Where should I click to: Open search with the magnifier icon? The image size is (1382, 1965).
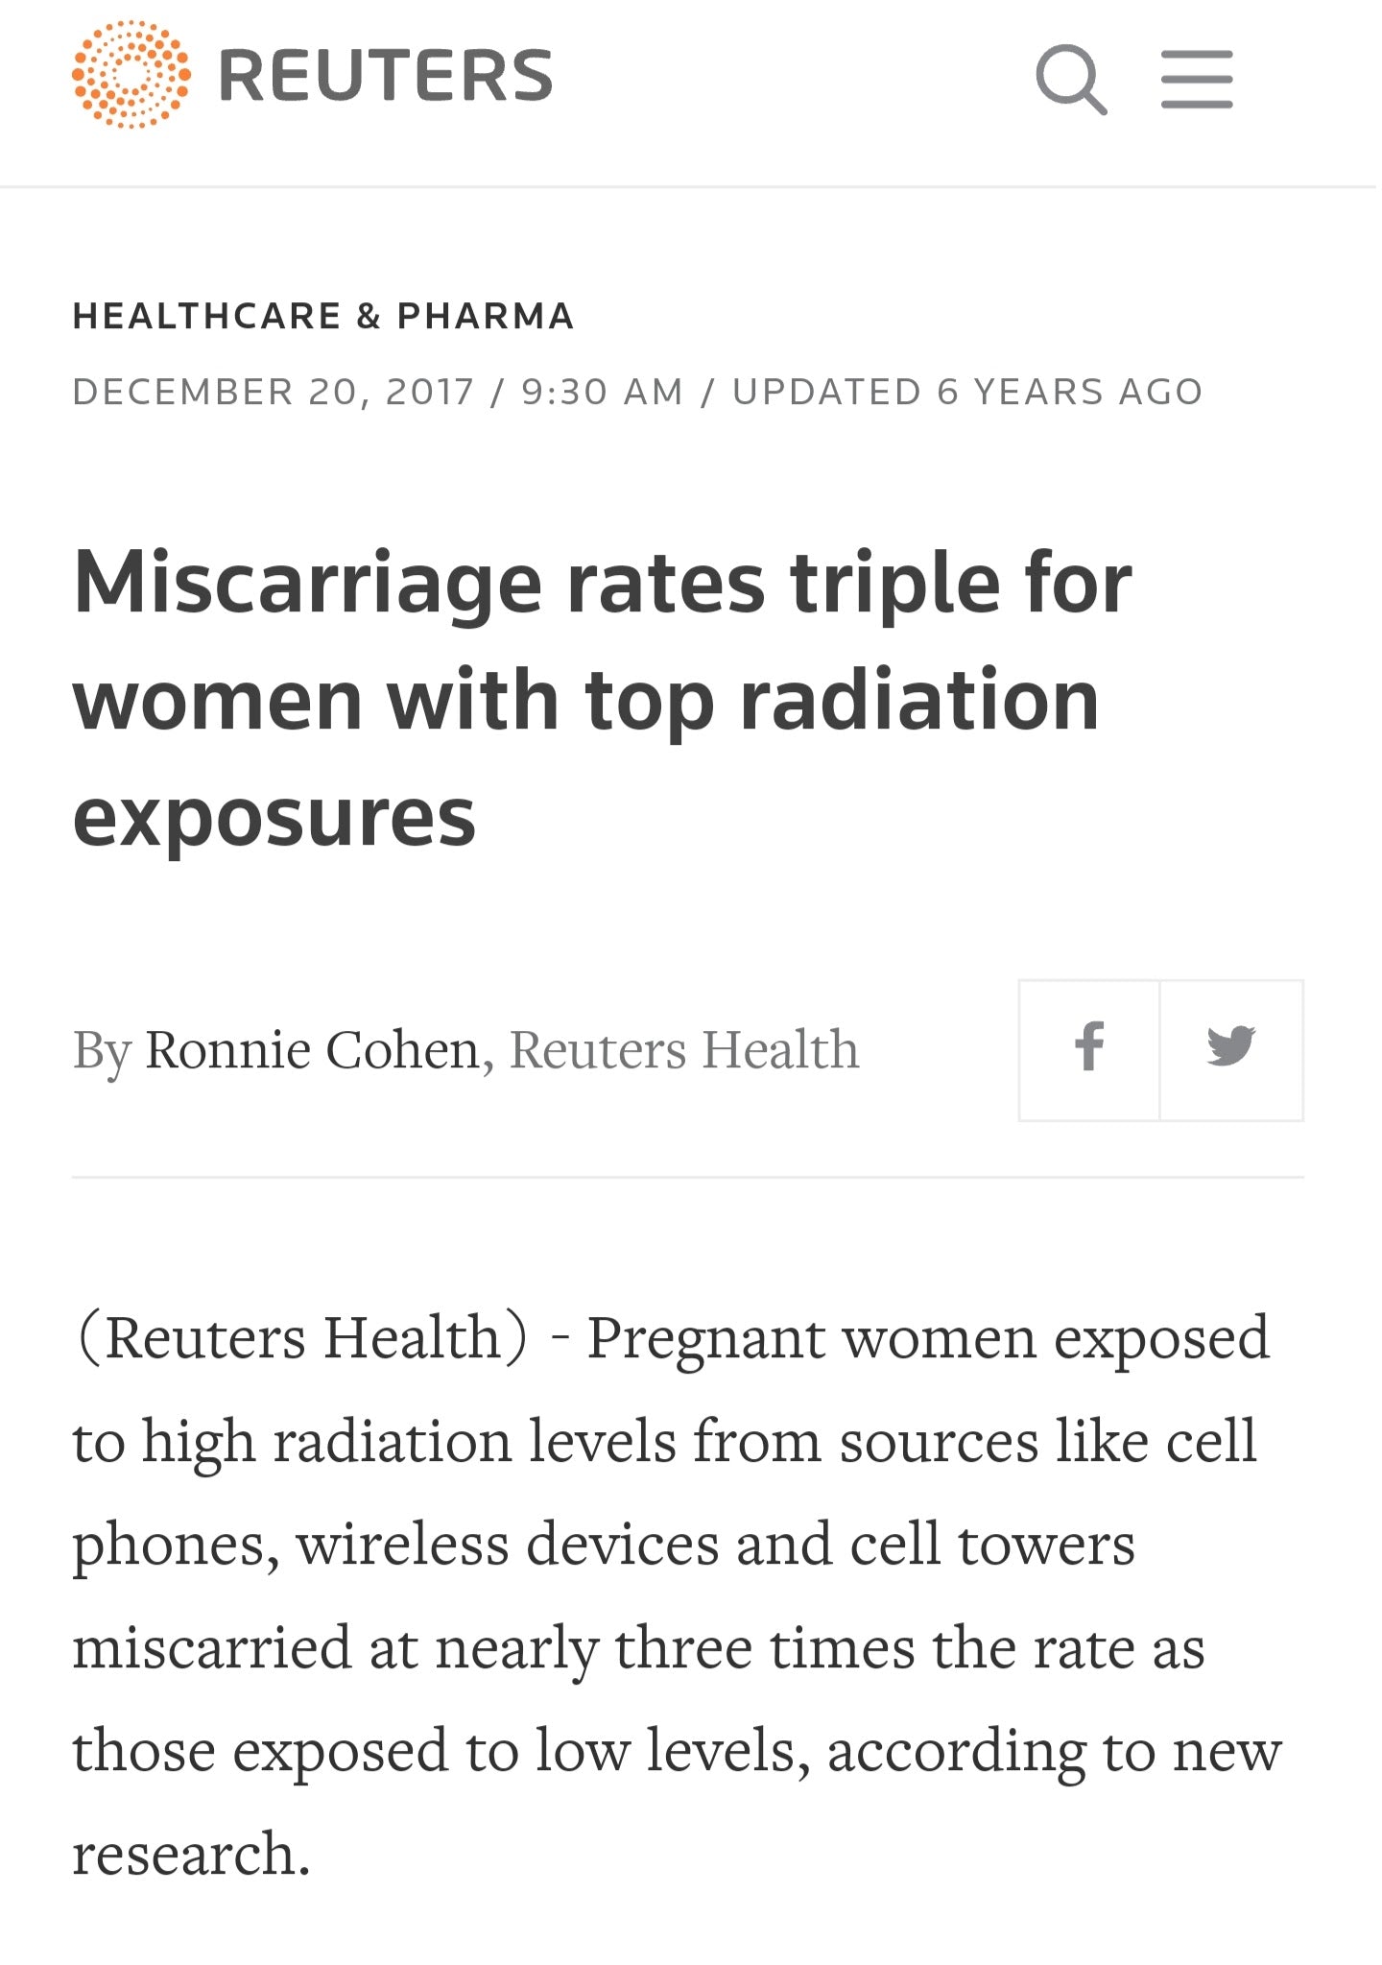pos(1071,80)
